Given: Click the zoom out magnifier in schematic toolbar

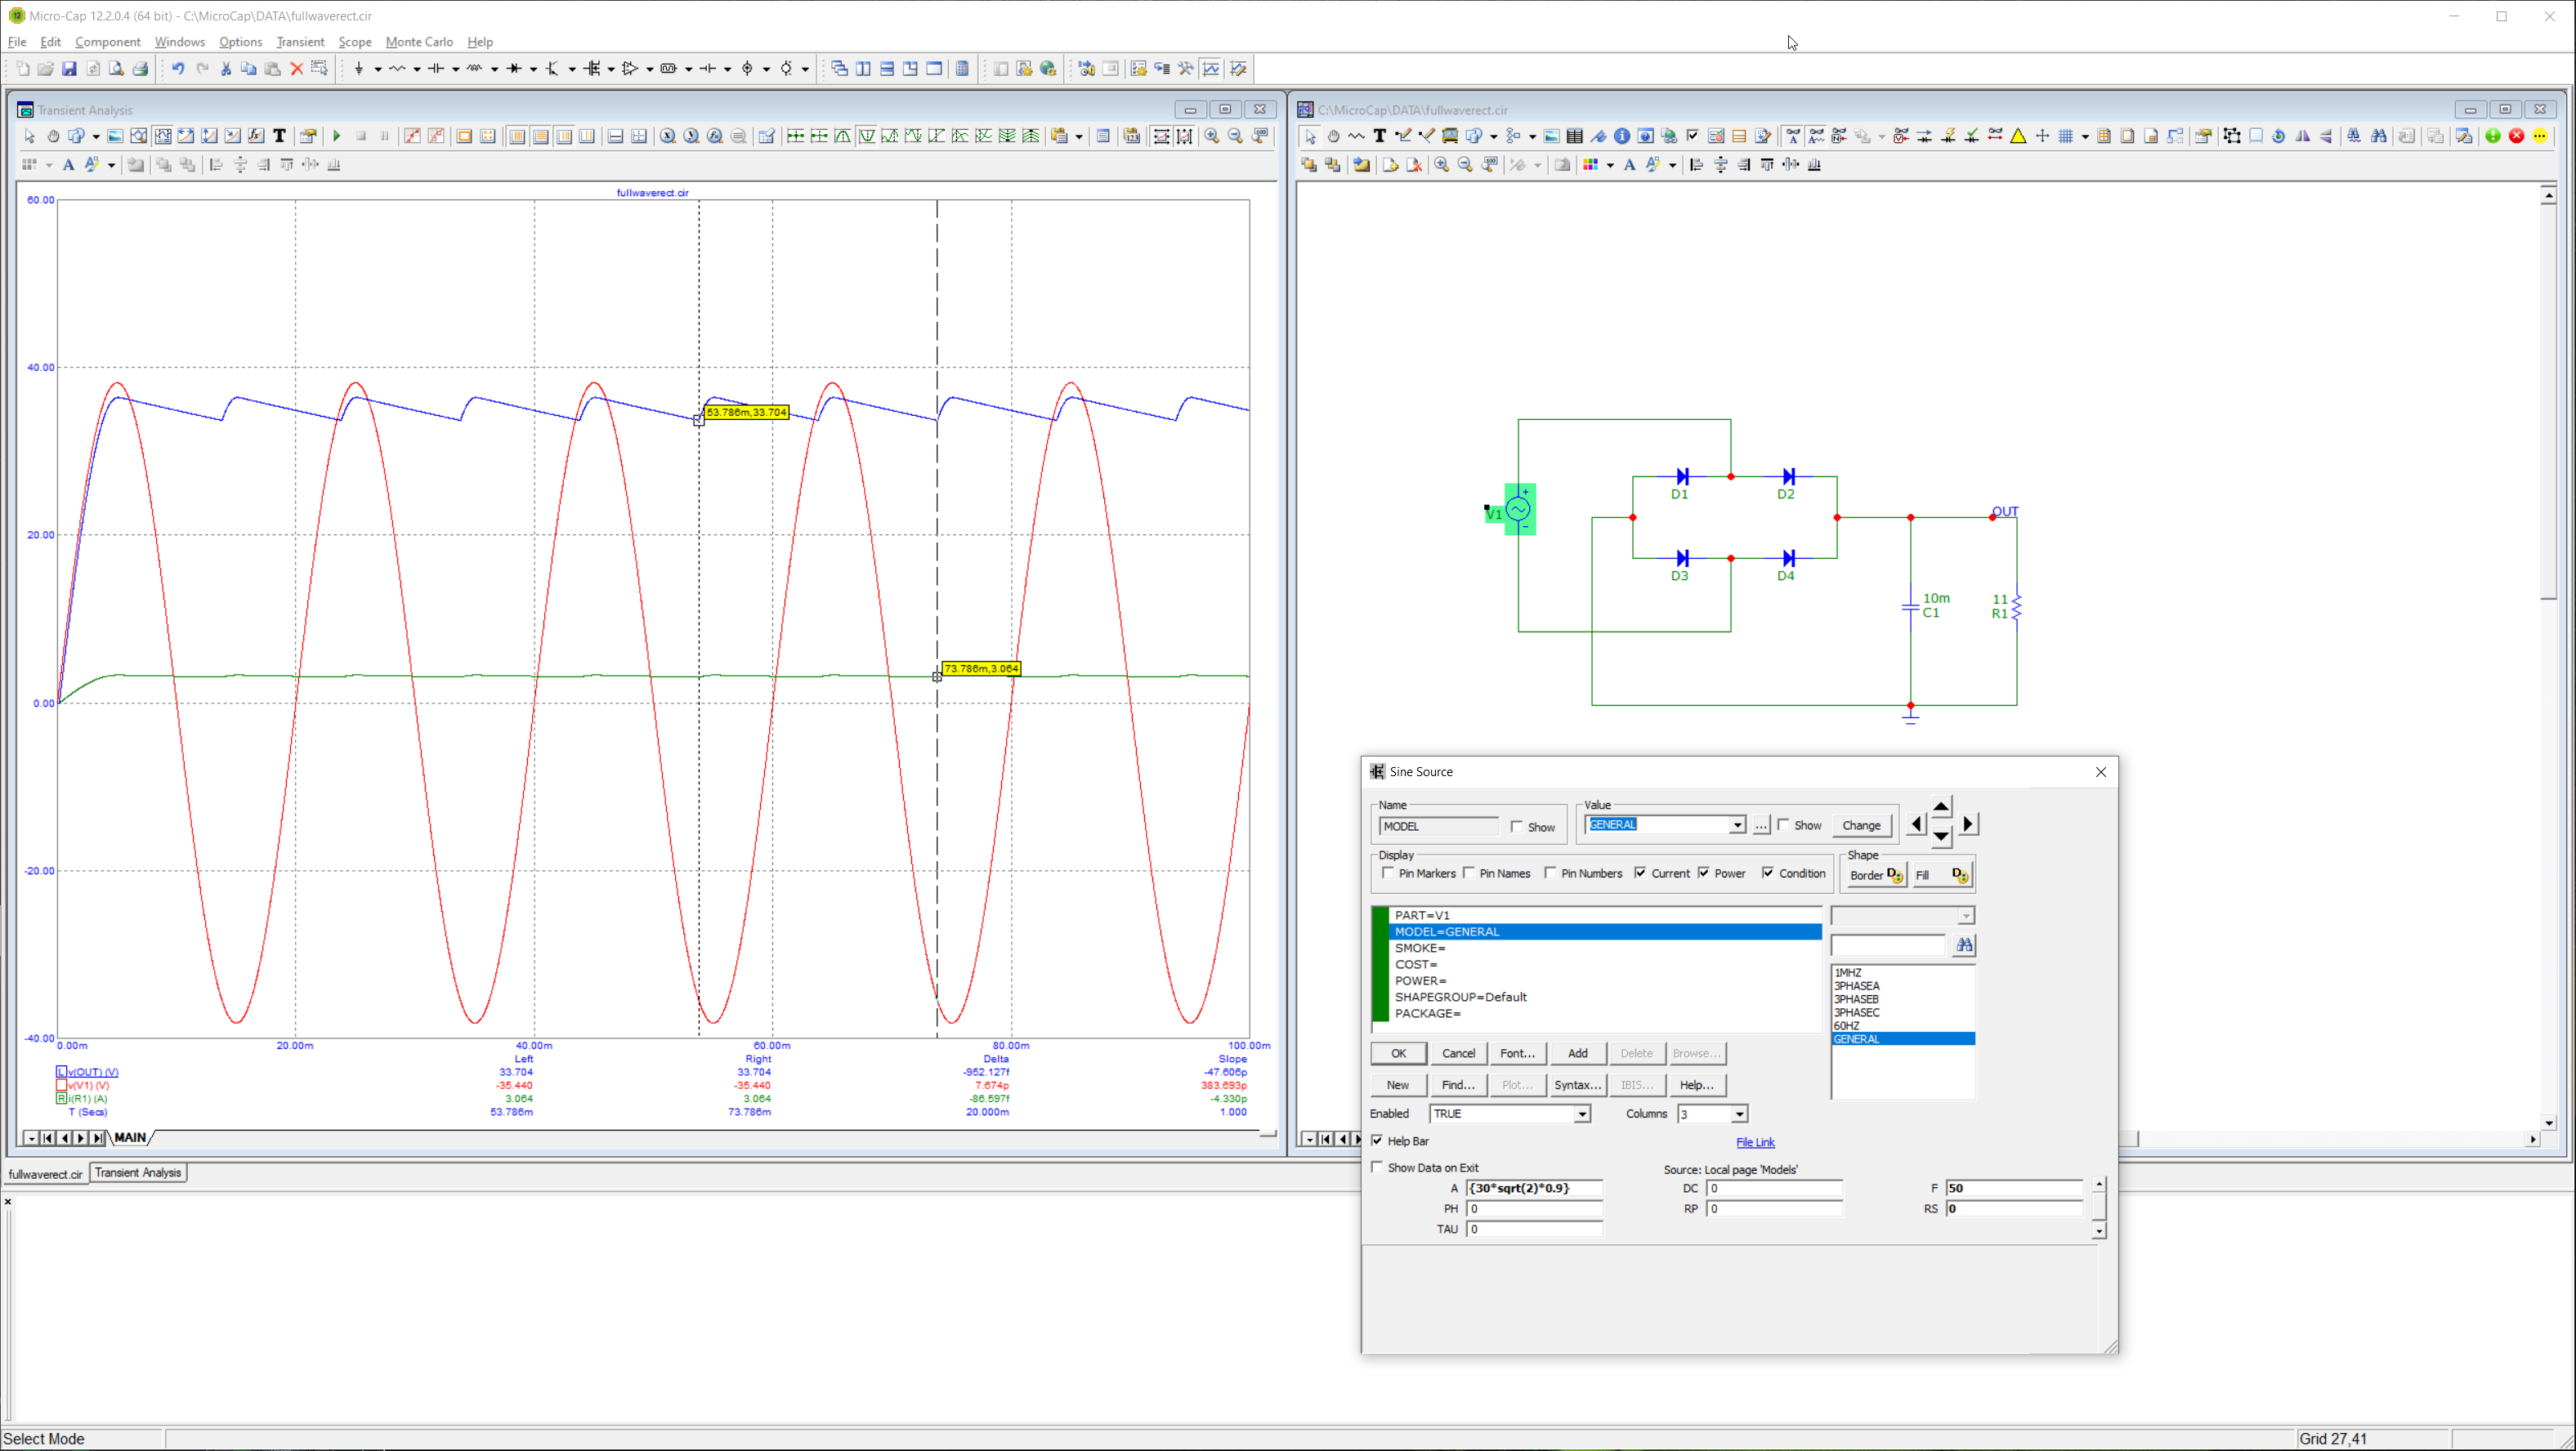Looking at the screenshot, I should pos(1465,165).
